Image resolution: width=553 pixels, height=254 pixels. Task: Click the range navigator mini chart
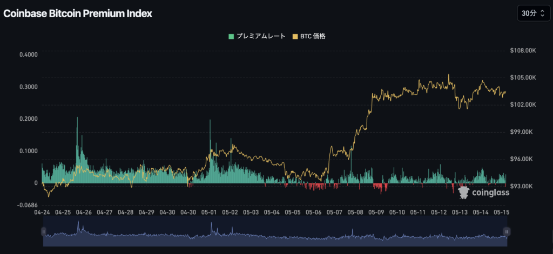point(275,231)
